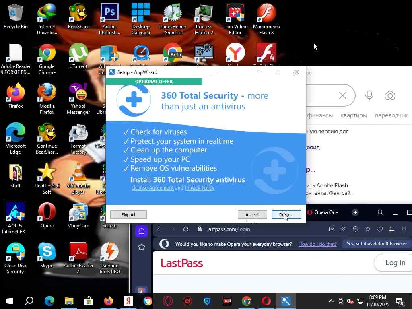Open Adobe Reader X desktop icon
The image size is (412, 309).
78,258
